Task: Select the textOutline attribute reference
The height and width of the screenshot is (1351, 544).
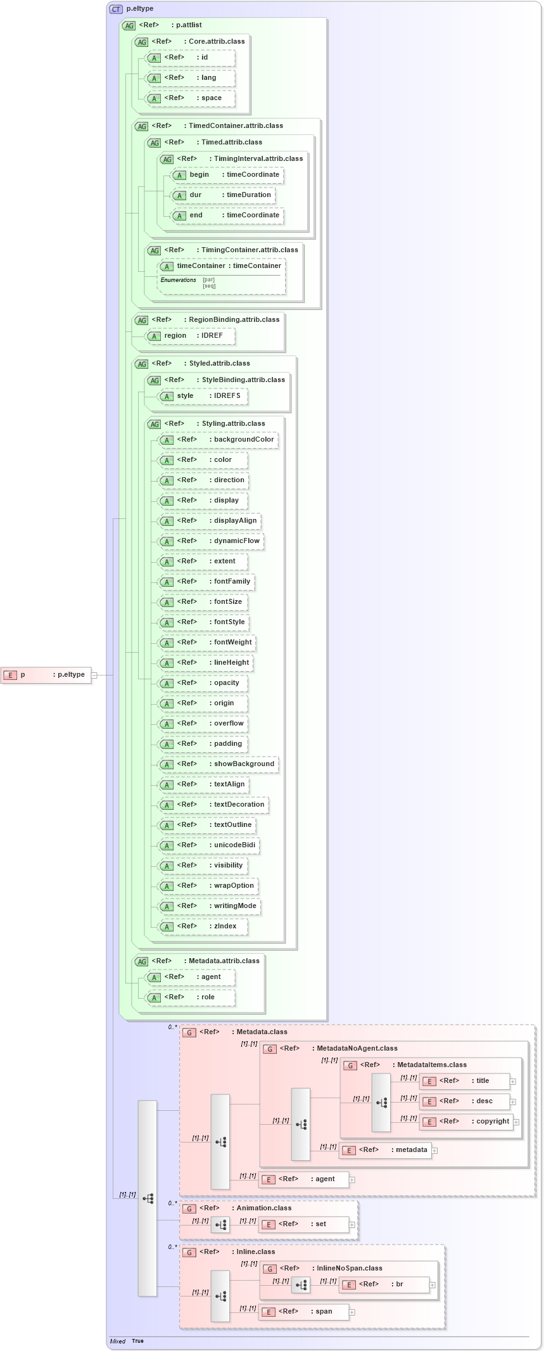Action: (x=206, y=825)
